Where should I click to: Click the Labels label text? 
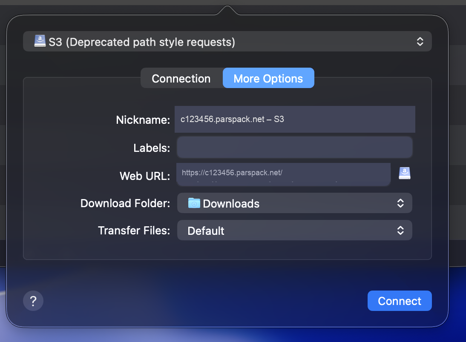click(152, 148)
